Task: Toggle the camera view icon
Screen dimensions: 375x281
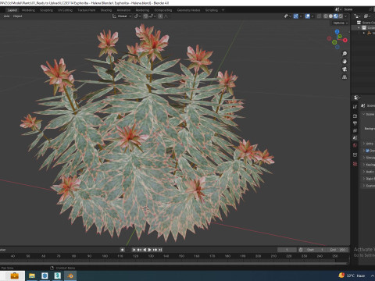Action: click(x=345, y=69)
